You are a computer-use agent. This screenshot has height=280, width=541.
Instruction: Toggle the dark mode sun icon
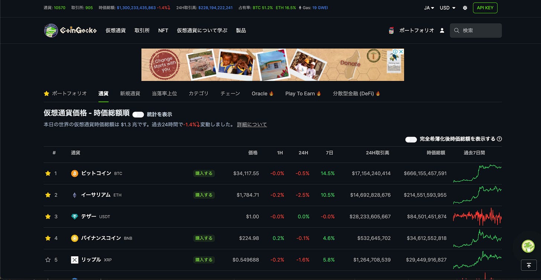point(465,8)
